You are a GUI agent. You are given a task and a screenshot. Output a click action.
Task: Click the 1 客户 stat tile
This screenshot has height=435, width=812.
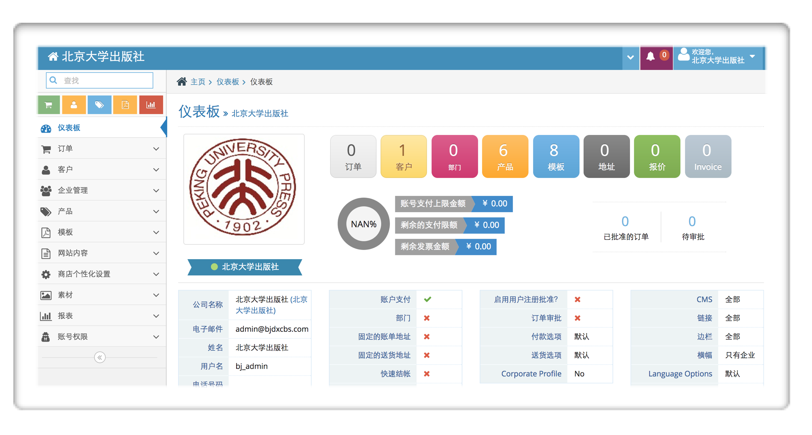[403, 156]
